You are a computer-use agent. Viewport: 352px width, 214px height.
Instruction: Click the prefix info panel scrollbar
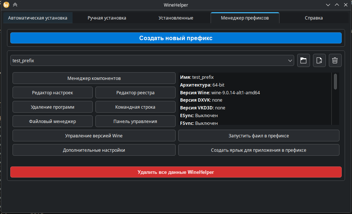335,82
